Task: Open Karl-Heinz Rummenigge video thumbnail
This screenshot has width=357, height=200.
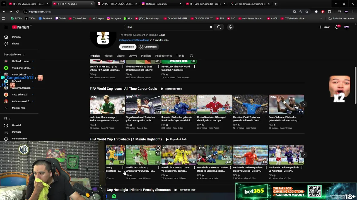Action: (x=107, y=104)
